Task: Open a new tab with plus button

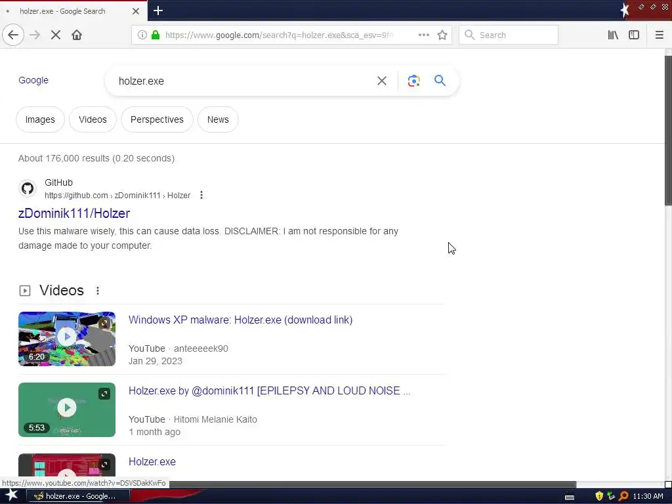Action: pos(158,10)
